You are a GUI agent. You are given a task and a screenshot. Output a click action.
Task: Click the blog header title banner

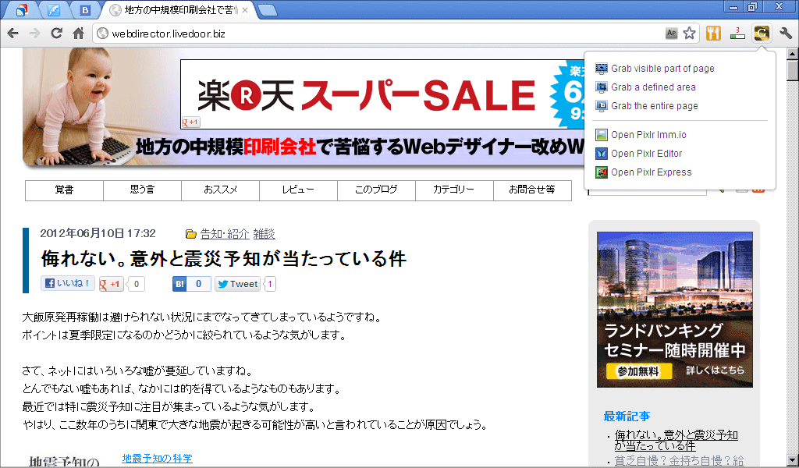[x=359, y=147]
